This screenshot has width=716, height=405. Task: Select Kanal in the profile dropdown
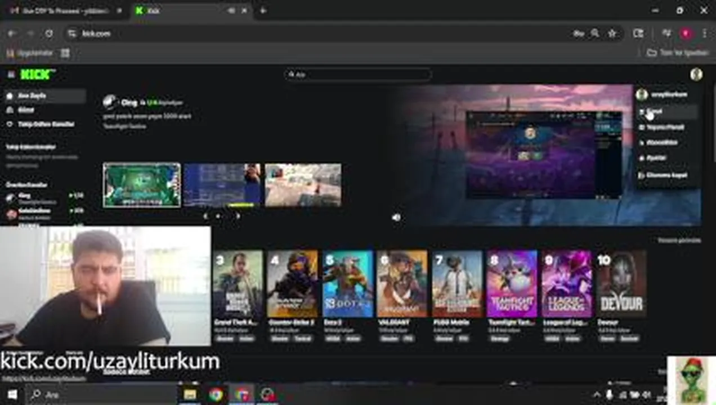coord(667,111)
